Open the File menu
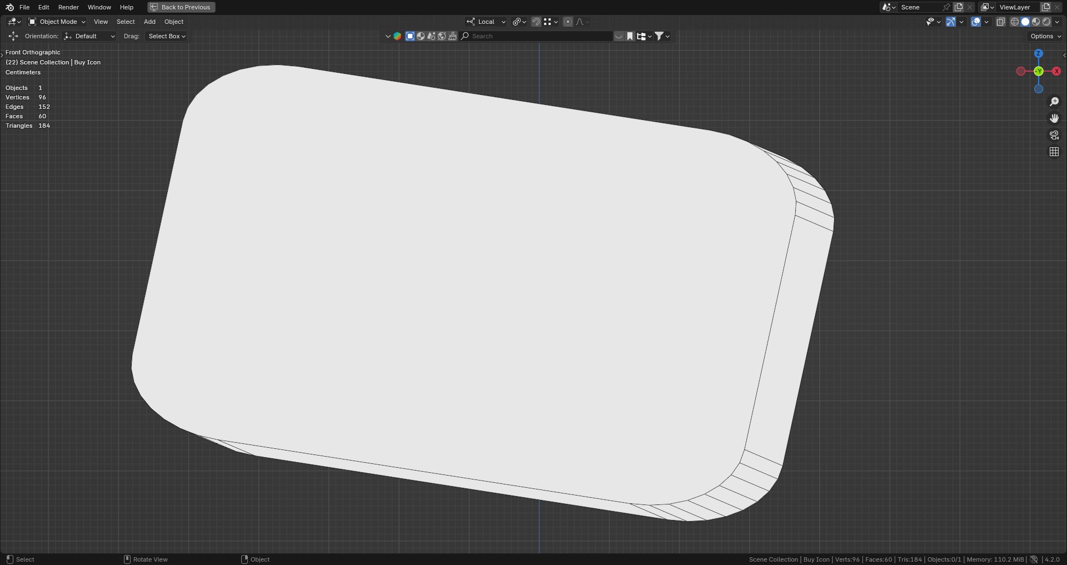1067x565 pixels. tap(24, 7)
